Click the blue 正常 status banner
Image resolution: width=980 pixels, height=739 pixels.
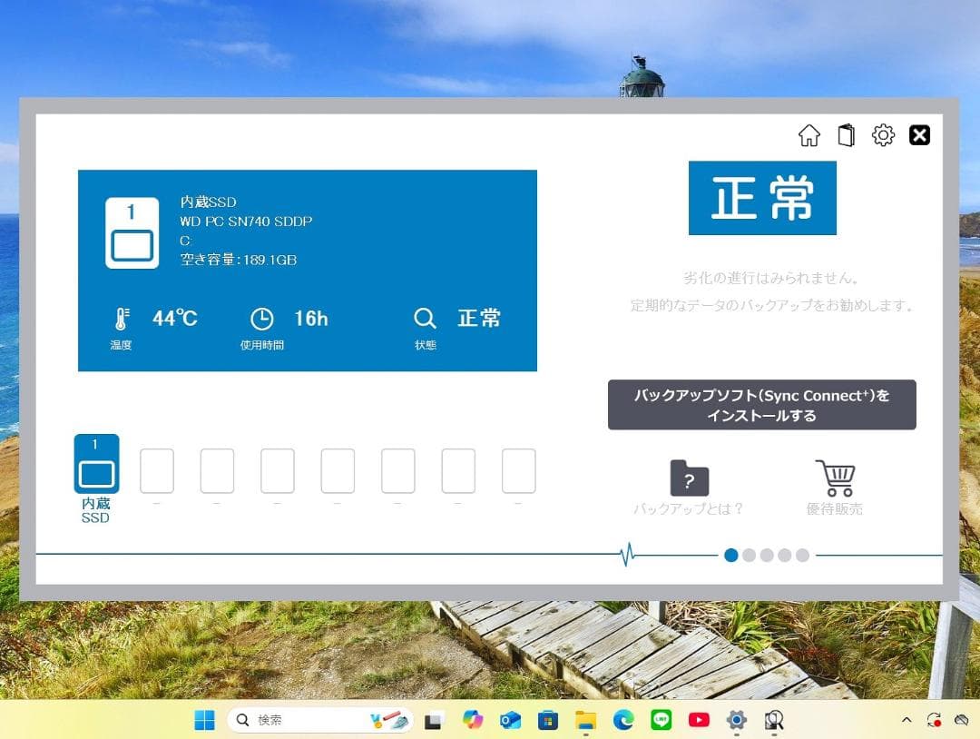tap(762, 197)
